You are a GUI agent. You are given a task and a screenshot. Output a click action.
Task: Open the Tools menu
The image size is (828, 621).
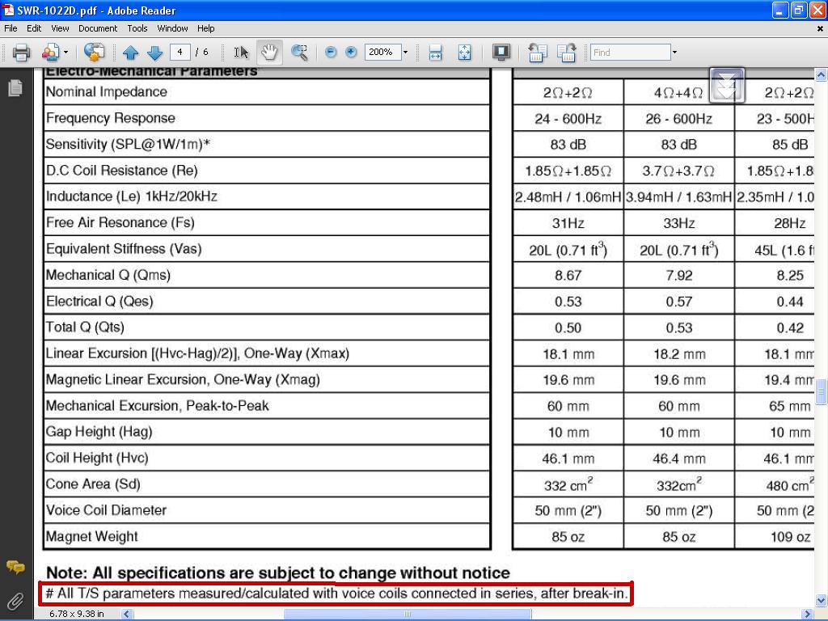137,28
